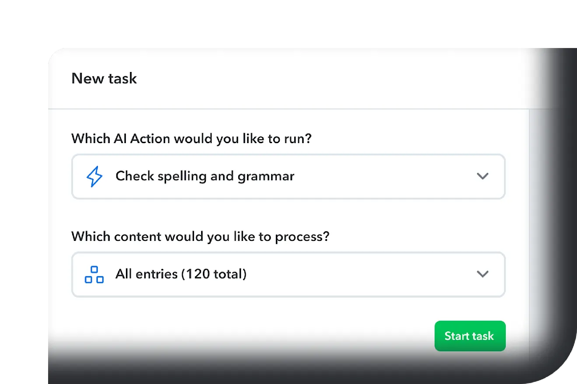Open the All entries (120 total) dropdown
577x384 pixels.
point(288,274)
